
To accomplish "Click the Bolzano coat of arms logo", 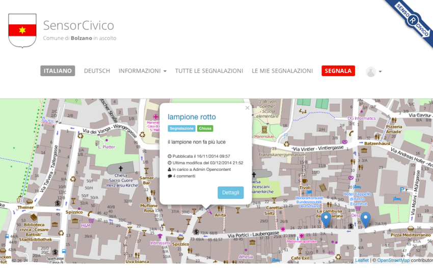I will (22, 31).
